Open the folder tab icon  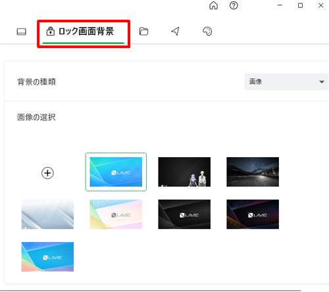pos(144,32)
